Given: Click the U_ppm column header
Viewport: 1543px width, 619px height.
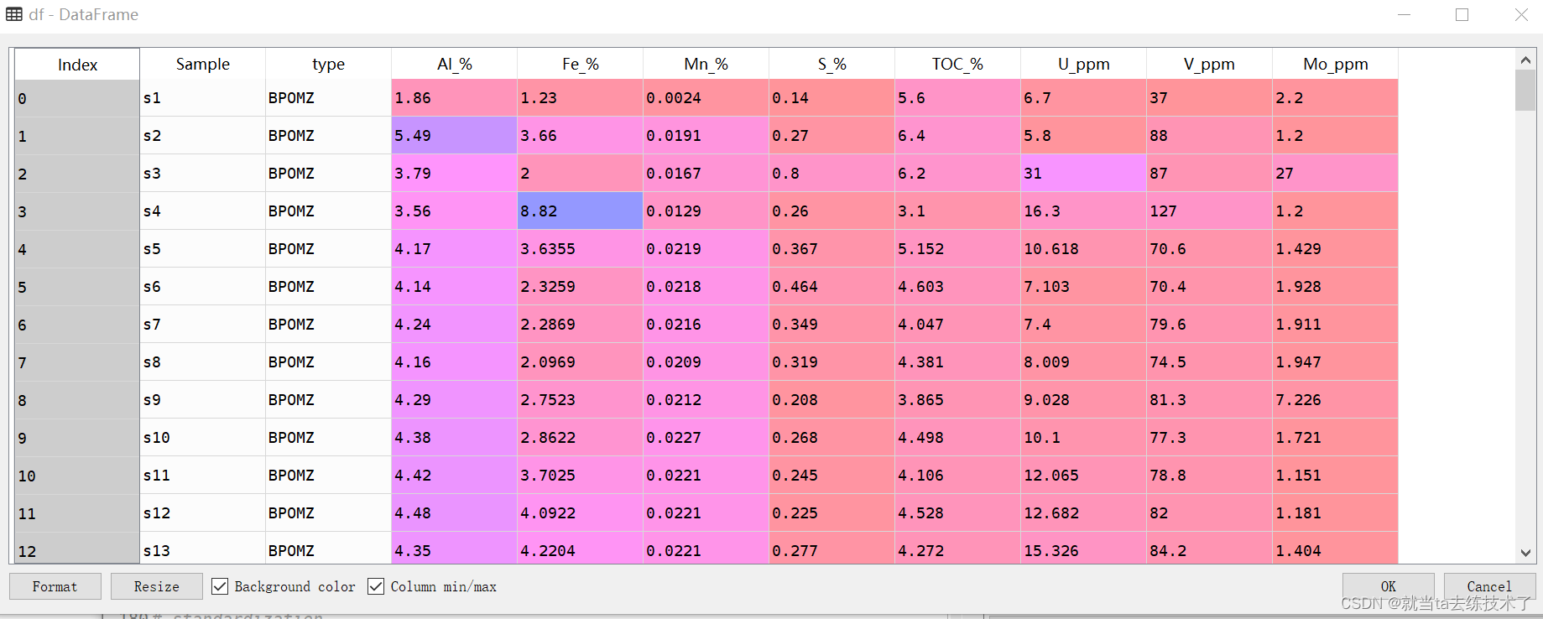Looking at the screenshot, I should (1084, 64).
